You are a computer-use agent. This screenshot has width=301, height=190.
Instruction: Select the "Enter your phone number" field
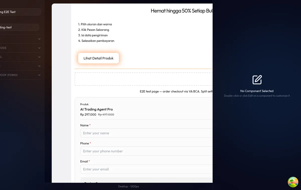[x=146, y=151]
